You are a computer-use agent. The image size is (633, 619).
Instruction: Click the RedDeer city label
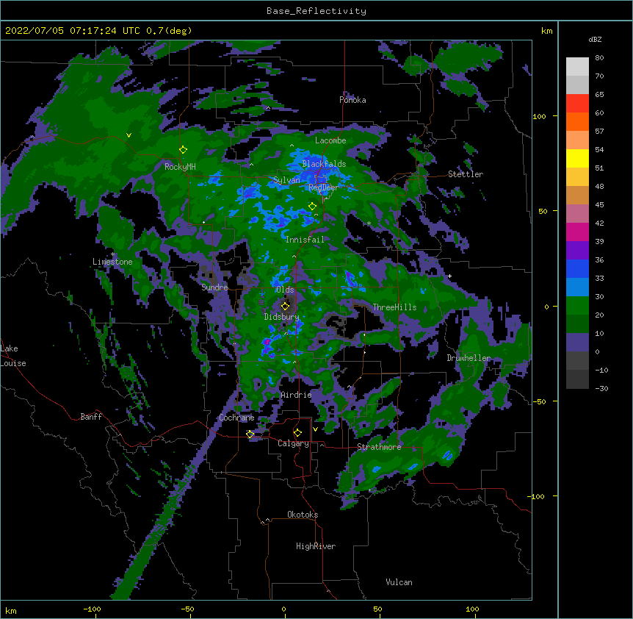(323, 187)
